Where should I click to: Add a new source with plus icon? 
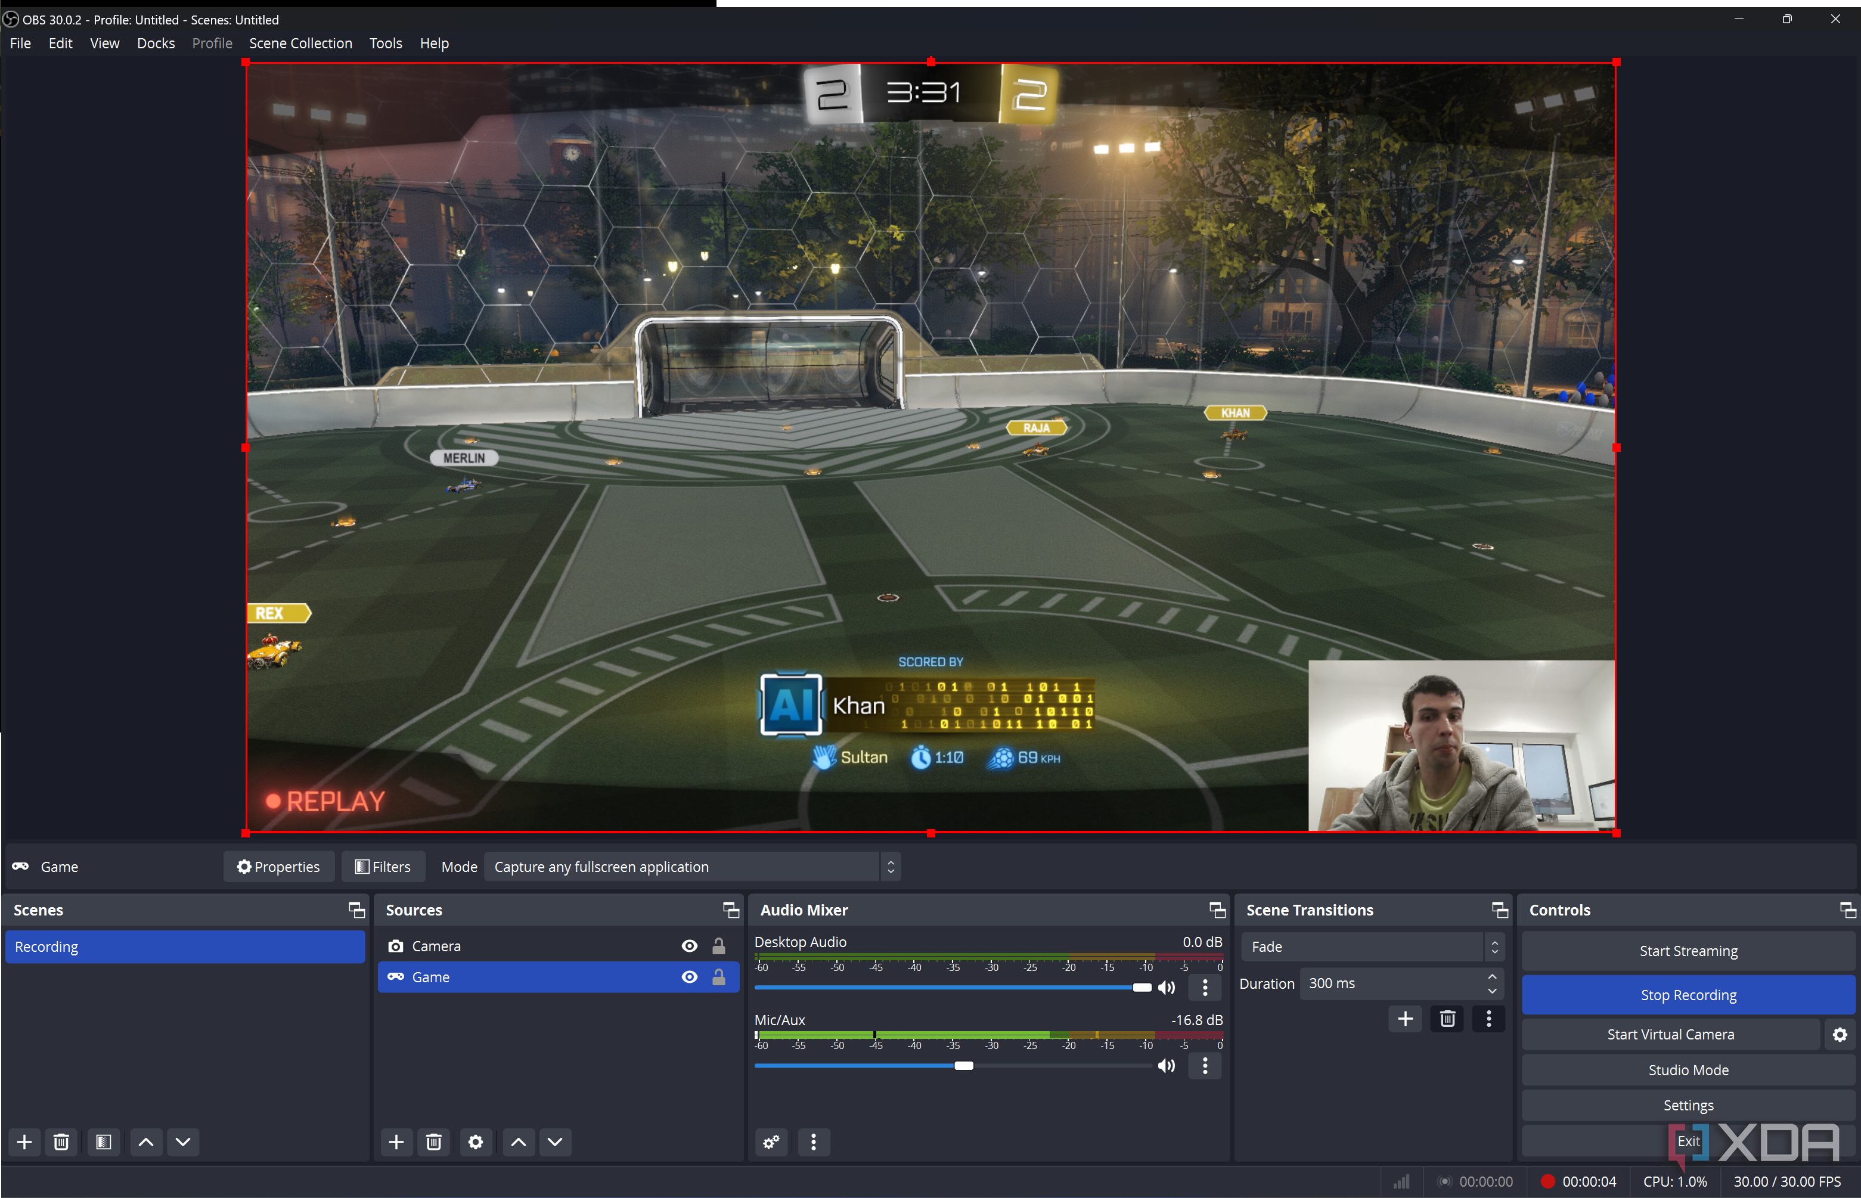pos(396,1142)
